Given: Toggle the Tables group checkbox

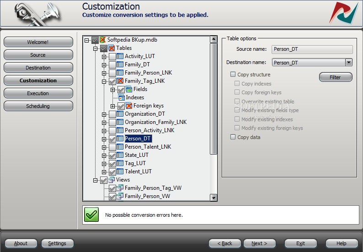Looking at the screenshot, I should 104,48.
